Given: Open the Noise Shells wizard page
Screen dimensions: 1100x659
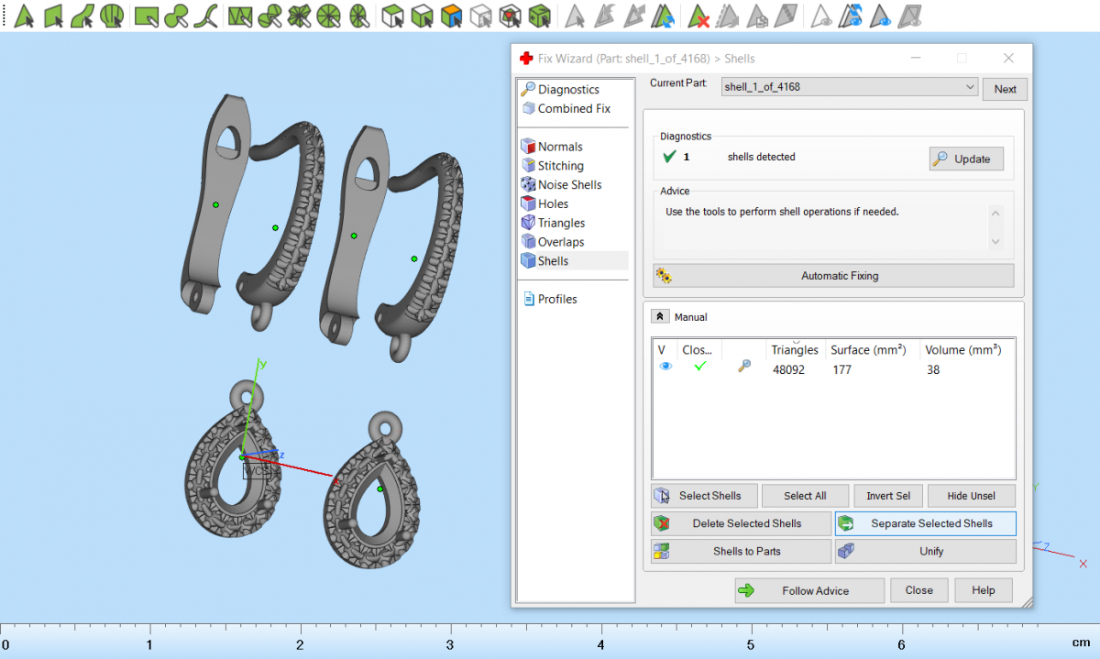Looking at the screenshot, I should tap(569, 185).
